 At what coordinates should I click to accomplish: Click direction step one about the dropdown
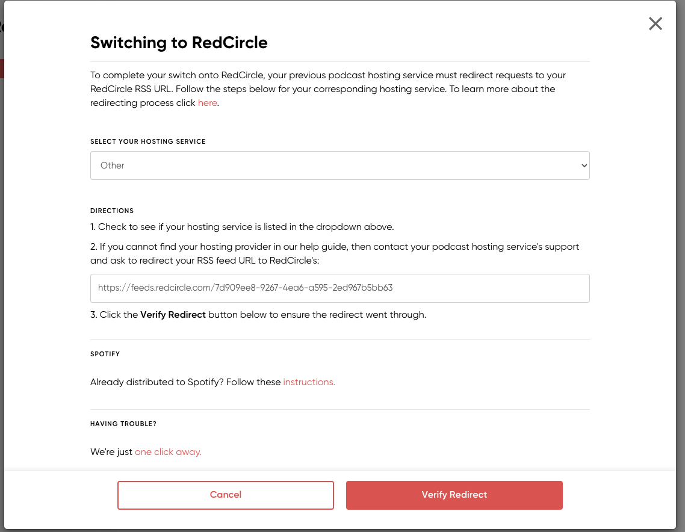pos(242,227)
